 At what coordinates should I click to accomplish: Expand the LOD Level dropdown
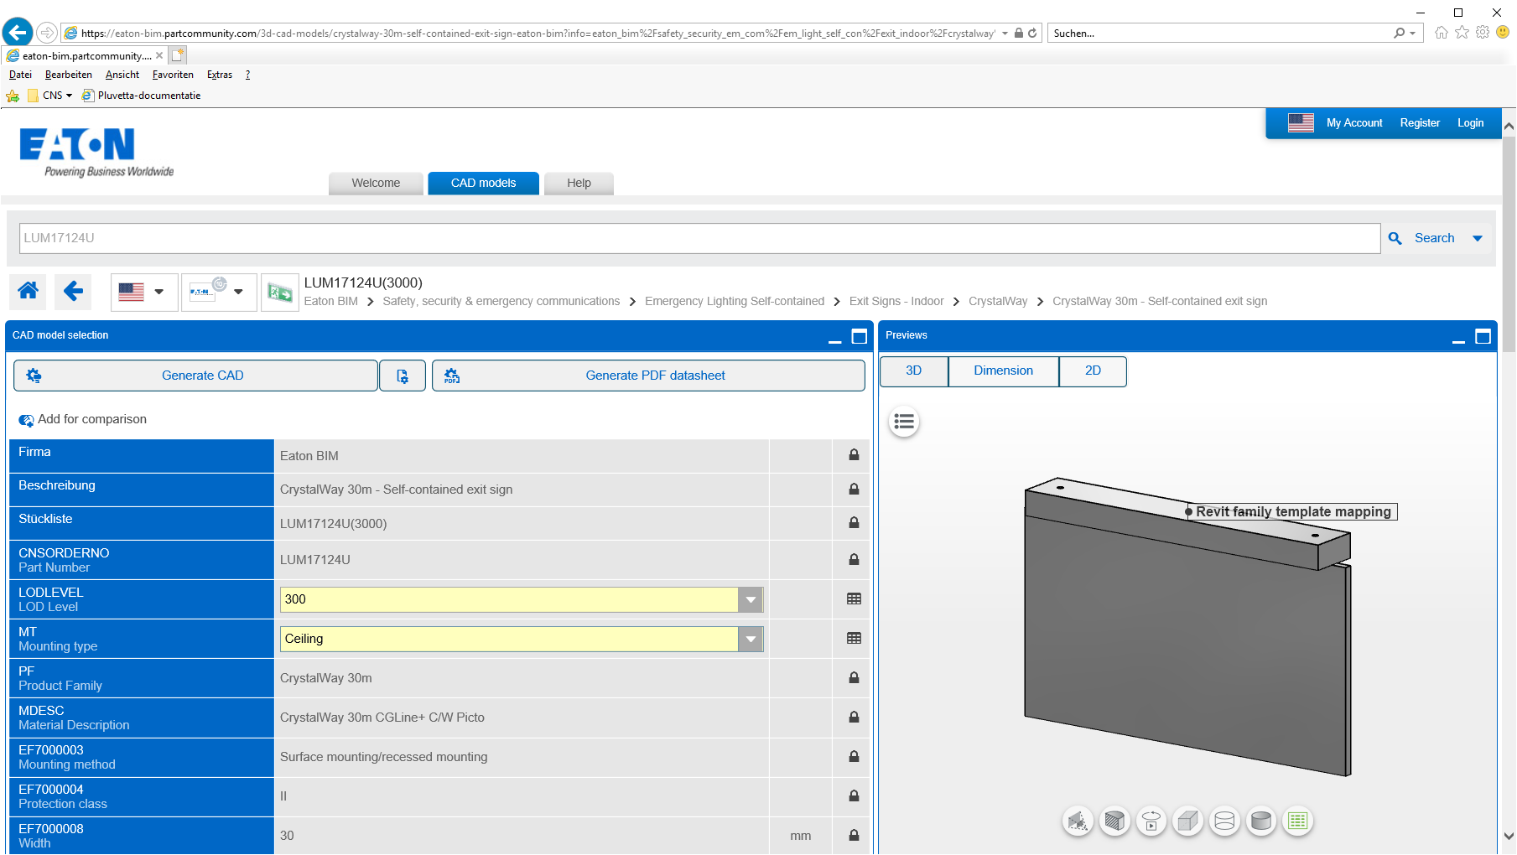point(751,599)
